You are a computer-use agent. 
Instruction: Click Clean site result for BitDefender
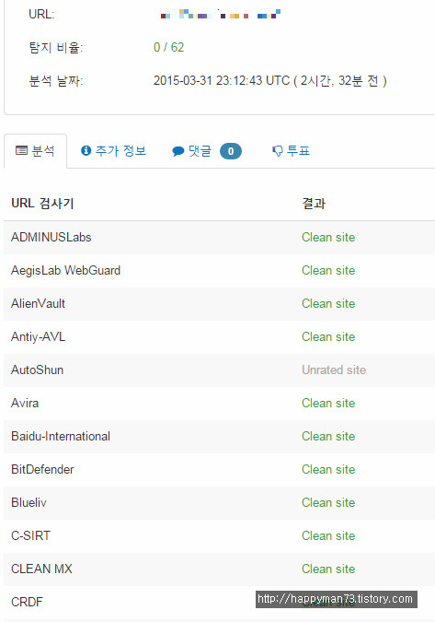click(328, 469)
